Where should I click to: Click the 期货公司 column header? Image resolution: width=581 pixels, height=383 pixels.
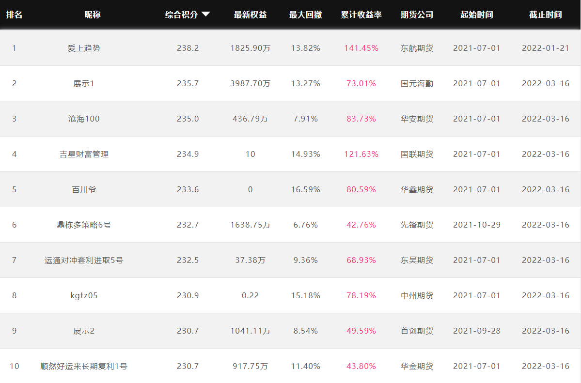417,15
